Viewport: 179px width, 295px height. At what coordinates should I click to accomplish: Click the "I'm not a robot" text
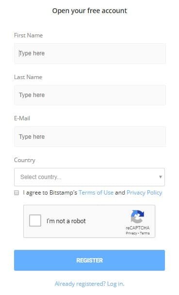pos(66,221)
